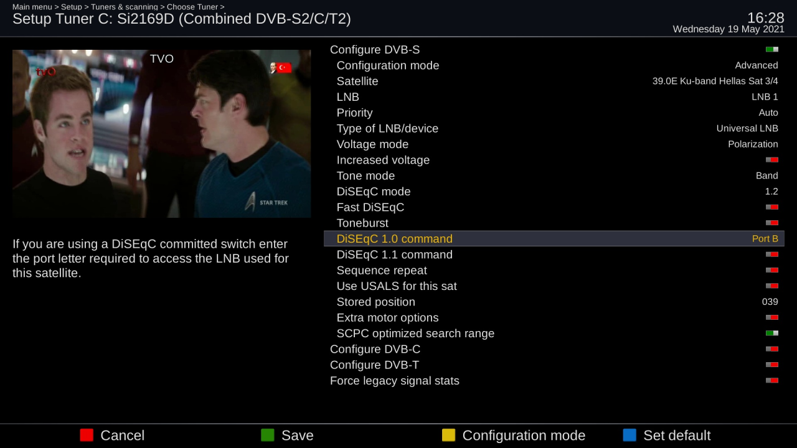
Task: Enable the Increased voltage toggle
Action: (772, 160)
